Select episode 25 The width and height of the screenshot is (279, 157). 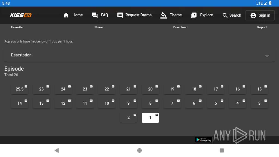[x=41, y=89]
